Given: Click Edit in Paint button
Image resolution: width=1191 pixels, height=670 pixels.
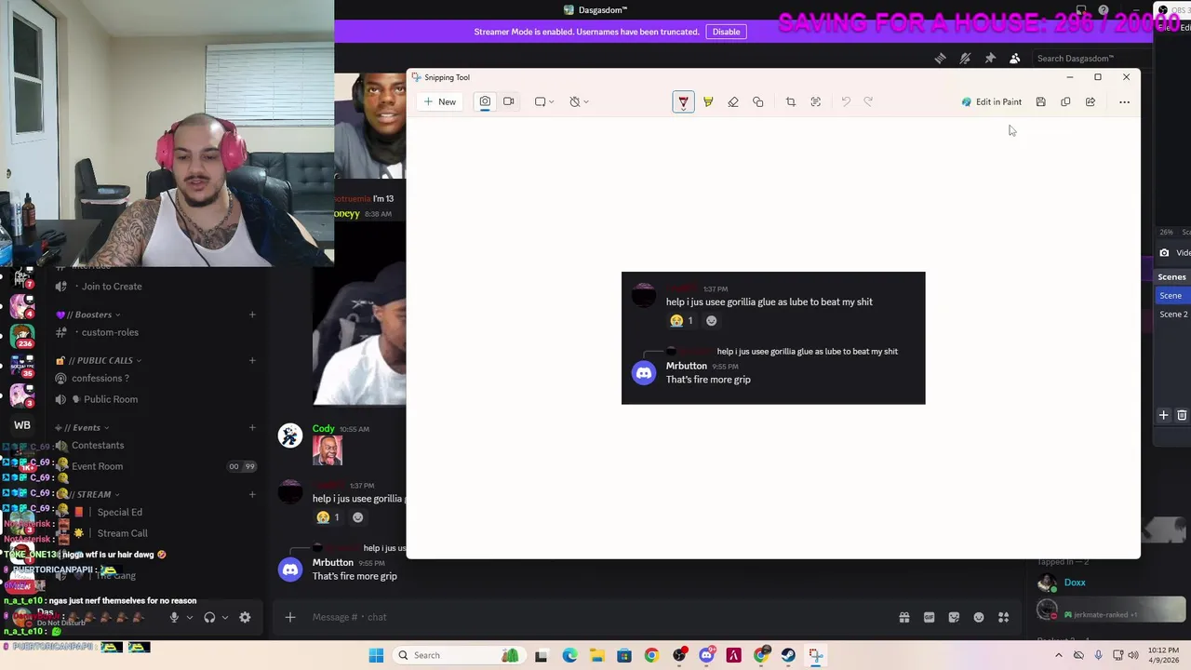Looking at the screenshot, I should point(992,101).
